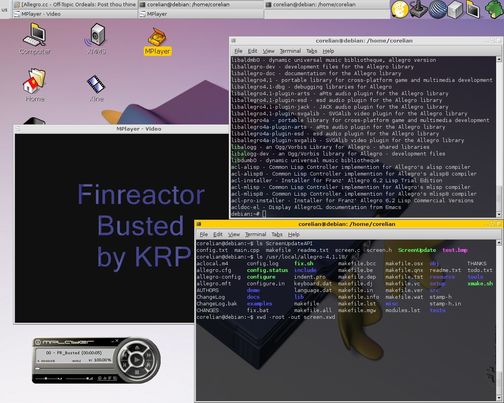The height and width of the screenshot is (403, 504).
Task: Click the eject button on MPlayer control
Action: click(137, 348)
